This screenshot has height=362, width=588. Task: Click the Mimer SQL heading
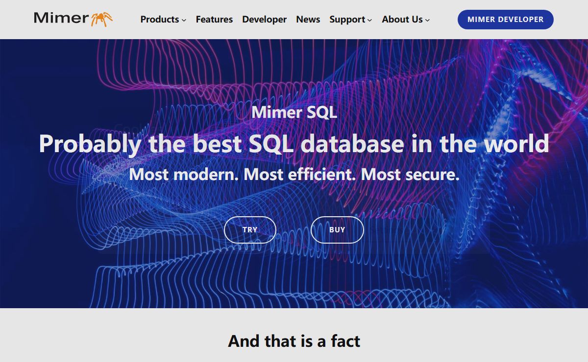(x=294, y=112)
